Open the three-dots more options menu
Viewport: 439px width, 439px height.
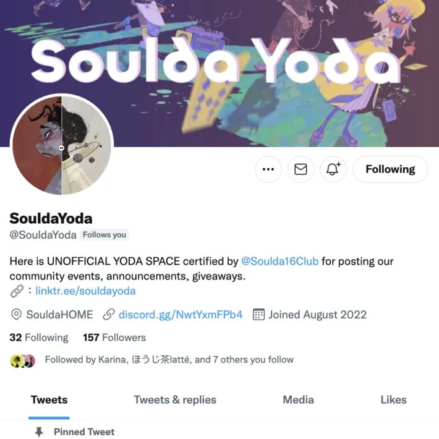pos(268,169)
